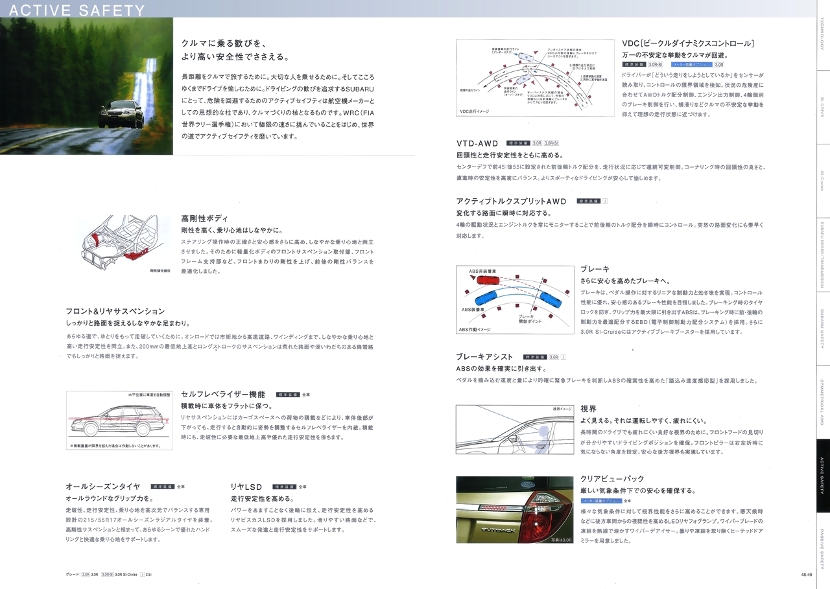Click the OUTBACK rear lamp photo

(515, 511)
